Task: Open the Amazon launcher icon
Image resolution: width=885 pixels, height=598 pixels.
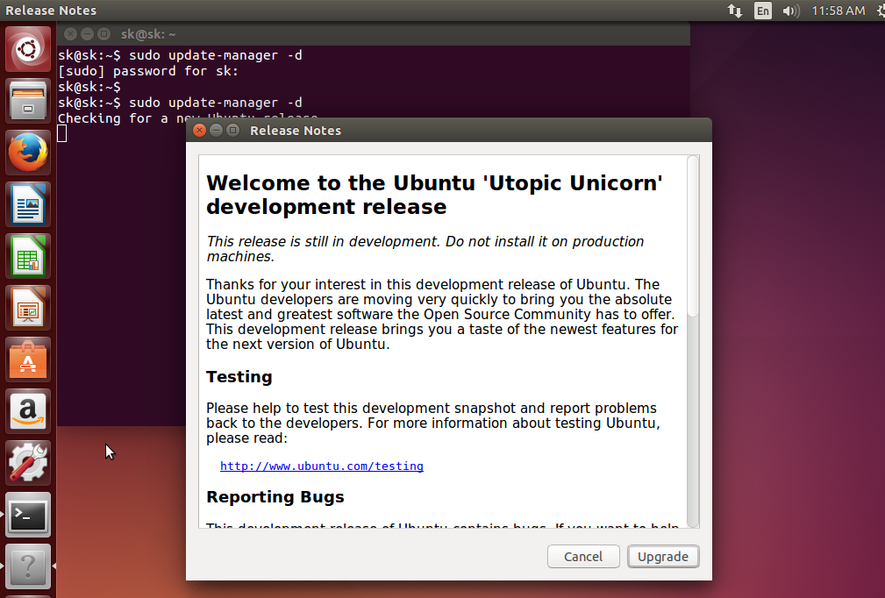Action: (x=28, y=411)
